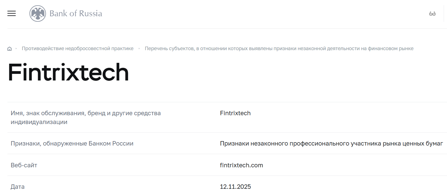Click the Веб-сайт row label
Viewport: 447px width, 191px height.
point(24,165)
